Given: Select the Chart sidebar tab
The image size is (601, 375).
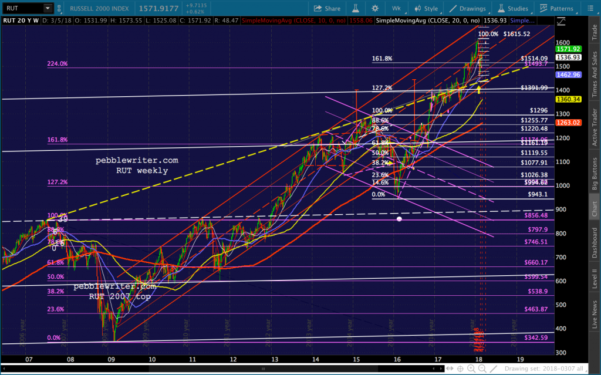Looking at the screenshot, I should [x=595, y=207].
